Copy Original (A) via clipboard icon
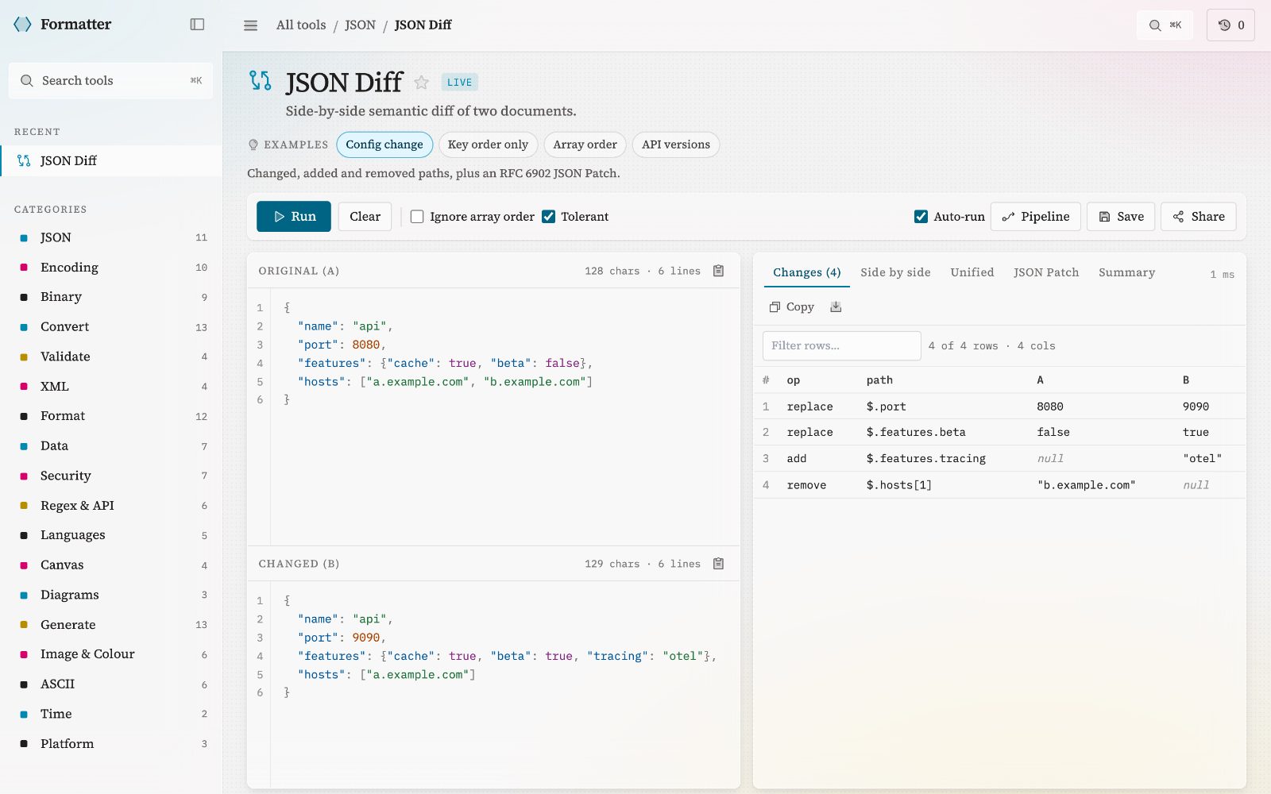The image size is (1271, 794). (718, 271)
